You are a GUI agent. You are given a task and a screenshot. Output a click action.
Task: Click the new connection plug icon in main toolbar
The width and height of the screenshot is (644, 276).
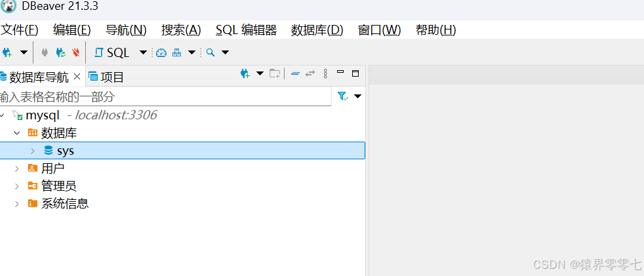[7, 52]
